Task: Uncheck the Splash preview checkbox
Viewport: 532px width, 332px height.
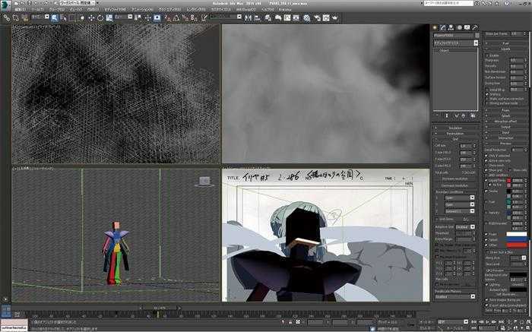Action: tap(486, 240)
